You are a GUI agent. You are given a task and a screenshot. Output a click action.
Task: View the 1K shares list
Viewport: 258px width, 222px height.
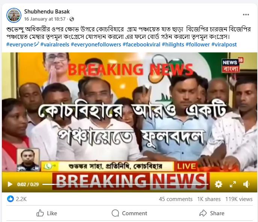pyautogui.click(x=209, y=199)
